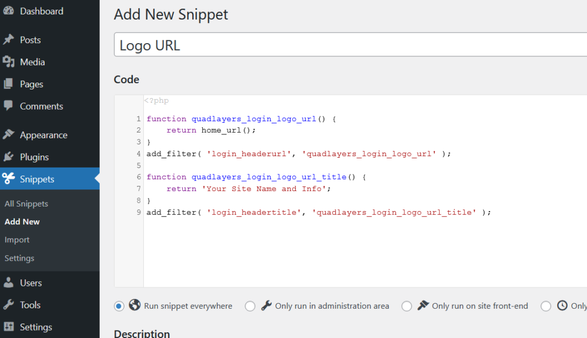Open All Snippets submenu link
The height and width of the screenshot is (338, 587).
point(26,204)
